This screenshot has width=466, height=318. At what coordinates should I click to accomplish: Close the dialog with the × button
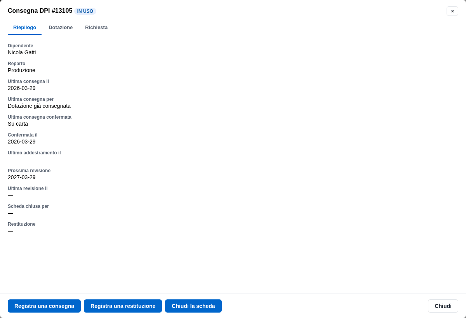point(452,11)
